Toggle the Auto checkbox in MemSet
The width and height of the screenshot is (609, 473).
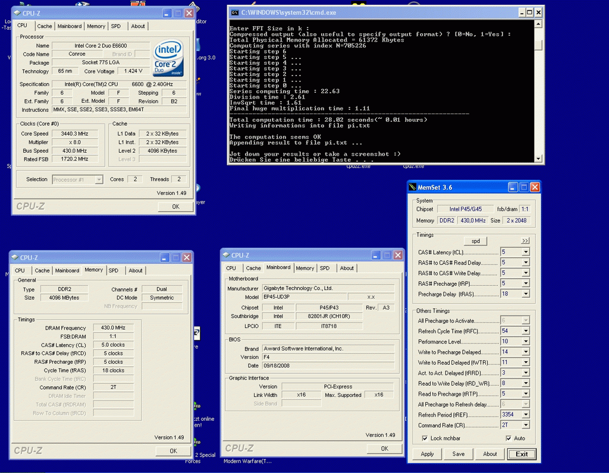pyautogui.click(x=508, y=438)
